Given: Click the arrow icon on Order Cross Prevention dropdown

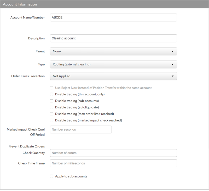Looking at the screenshot, I should (173, 76).
